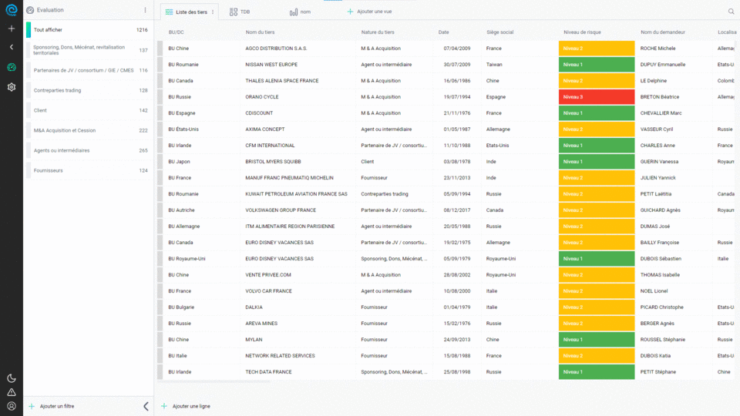Screen dimensions: 740x416
Task: Open the teal gauge dashboard icon
Action: [x=11, y=67]
